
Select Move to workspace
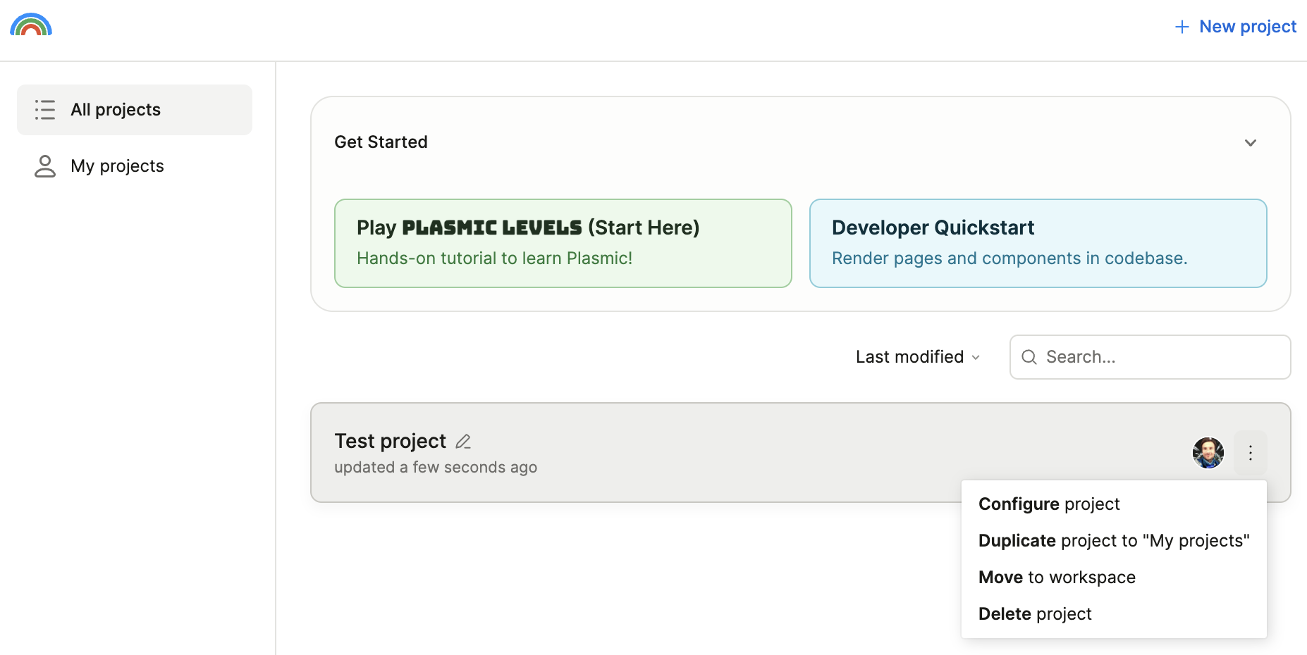tap(1056, 577)
